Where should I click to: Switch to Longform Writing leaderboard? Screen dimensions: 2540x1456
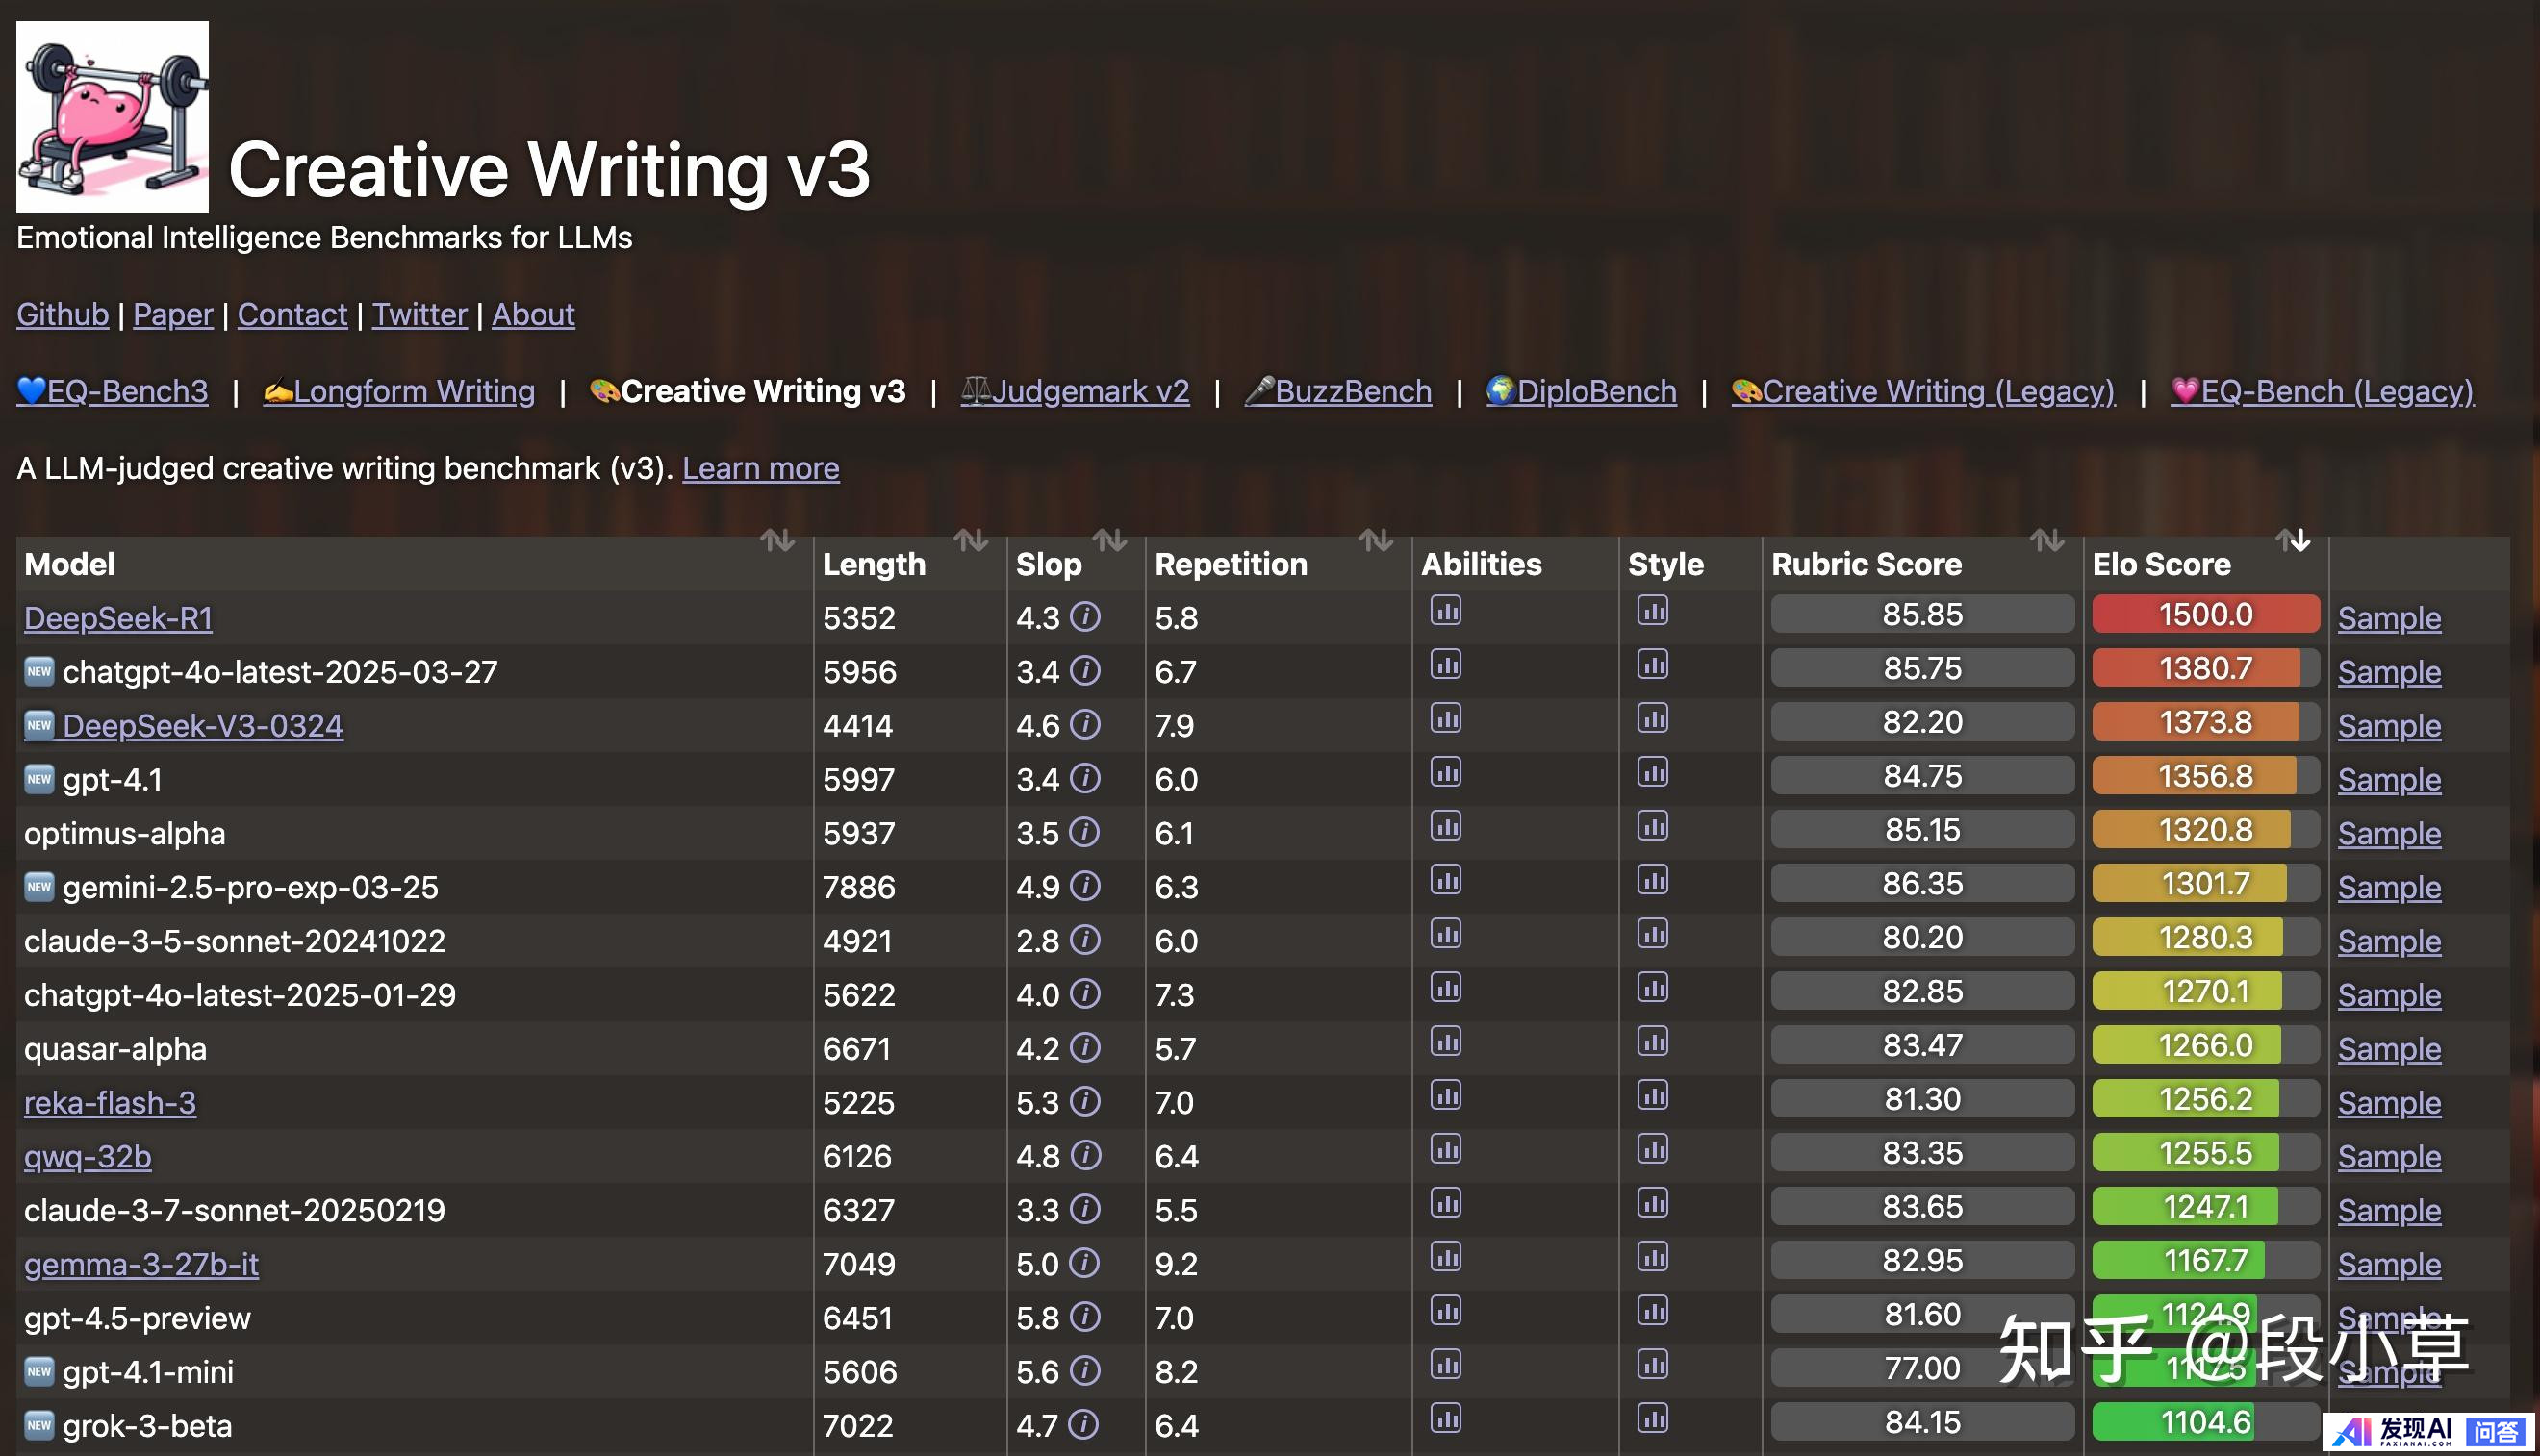pos(399,391)
